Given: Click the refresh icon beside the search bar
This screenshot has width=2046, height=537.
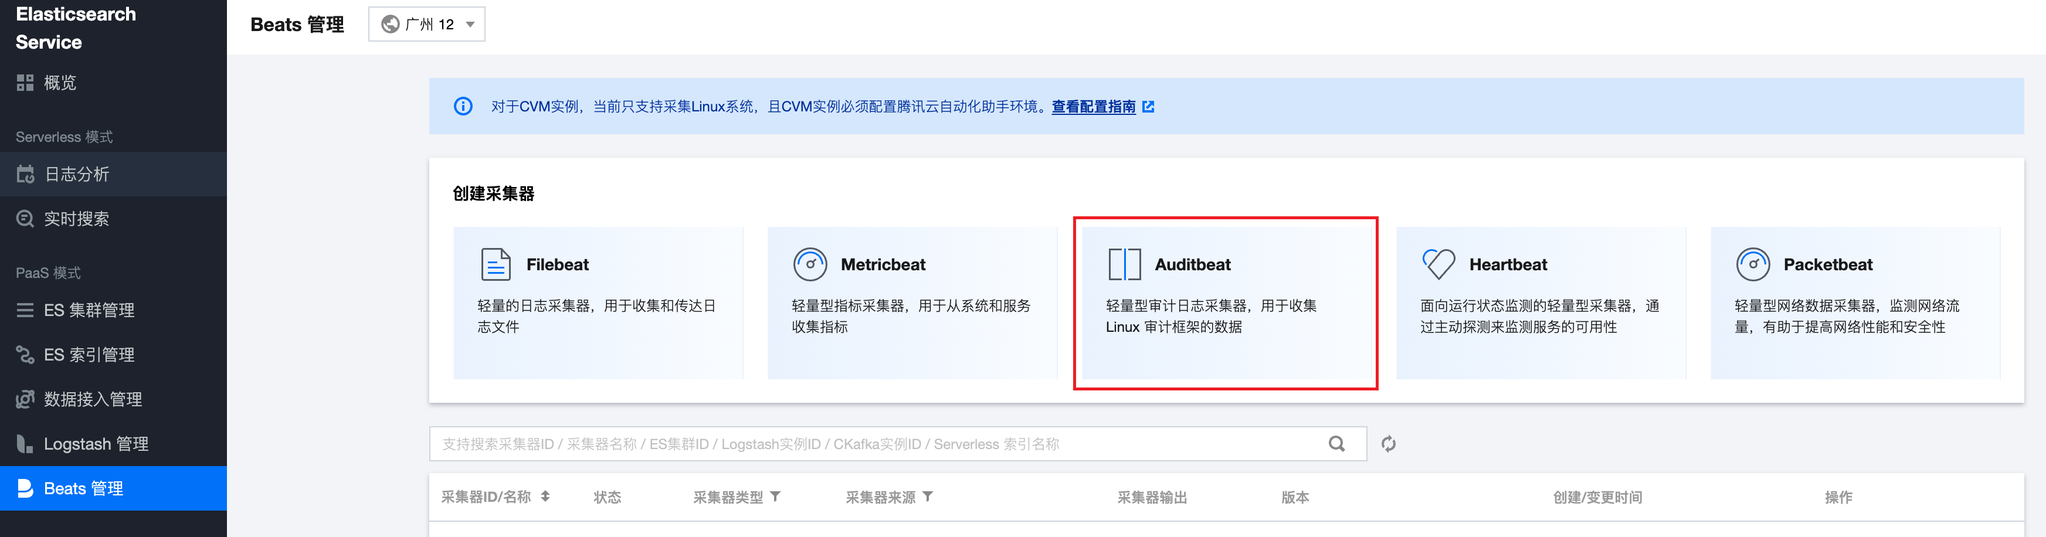Looking at the screenshot, I should pos(1389,444).
